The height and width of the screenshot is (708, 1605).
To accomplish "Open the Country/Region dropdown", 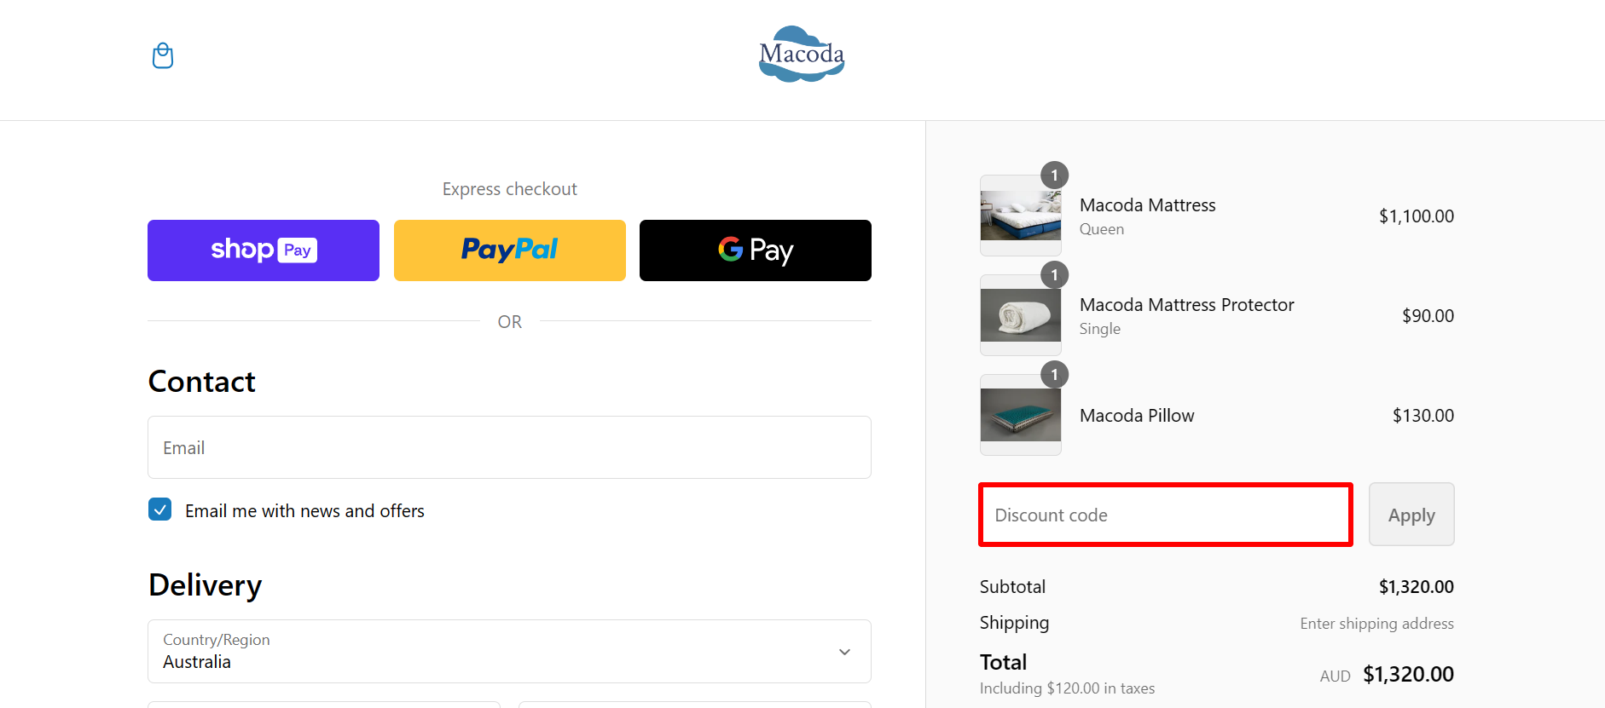I will click(509, 651).
